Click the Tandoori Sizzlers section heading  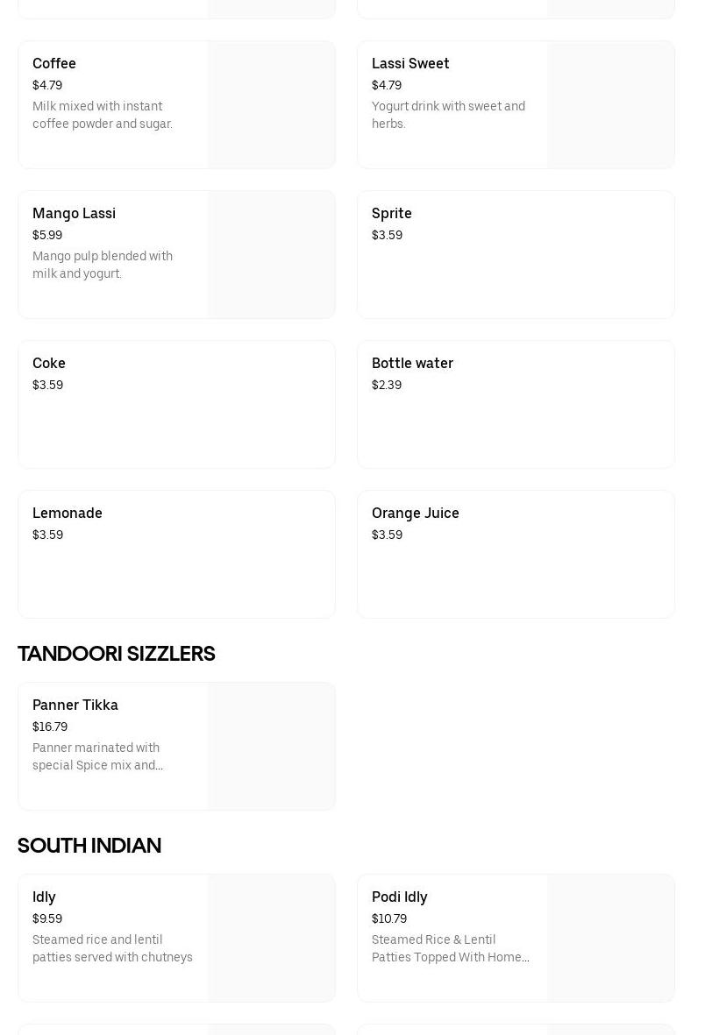(x=117, y=654)
